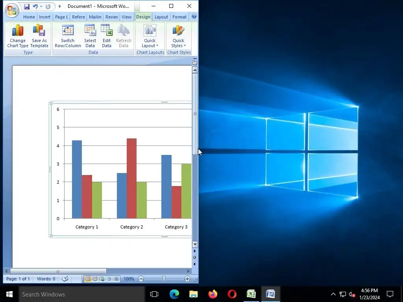The height and width of the screenshot is (302, 403).
Task: Click the horizontal scrollbar right arrow
Action: tap(189, 271)
